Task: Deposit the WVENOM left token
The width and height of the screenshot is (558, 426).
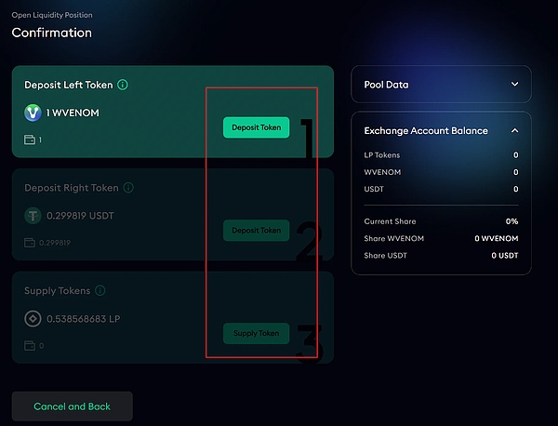Action: [257, 127]
